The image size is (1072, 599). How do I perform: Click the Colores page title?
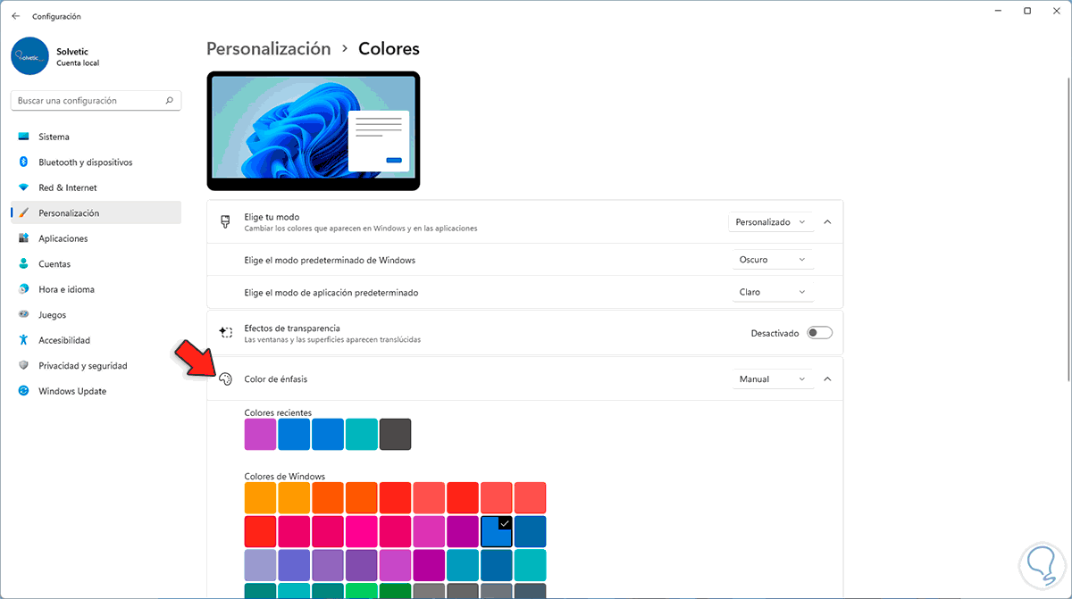(389, 49)
